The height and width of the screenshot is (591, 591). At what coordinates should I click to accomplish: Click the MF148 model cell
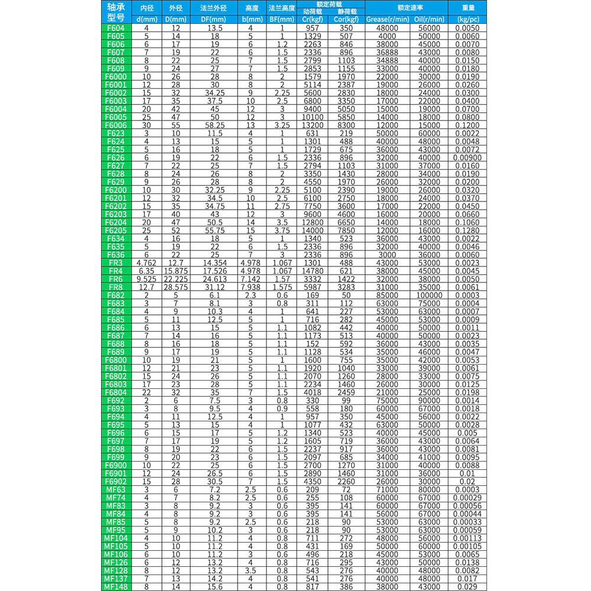[116, 587]
